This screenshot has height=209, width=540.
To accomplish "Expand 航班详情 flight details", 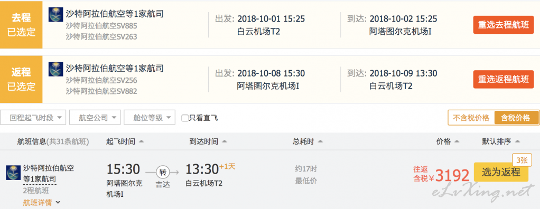I will [x=42, y=203].
